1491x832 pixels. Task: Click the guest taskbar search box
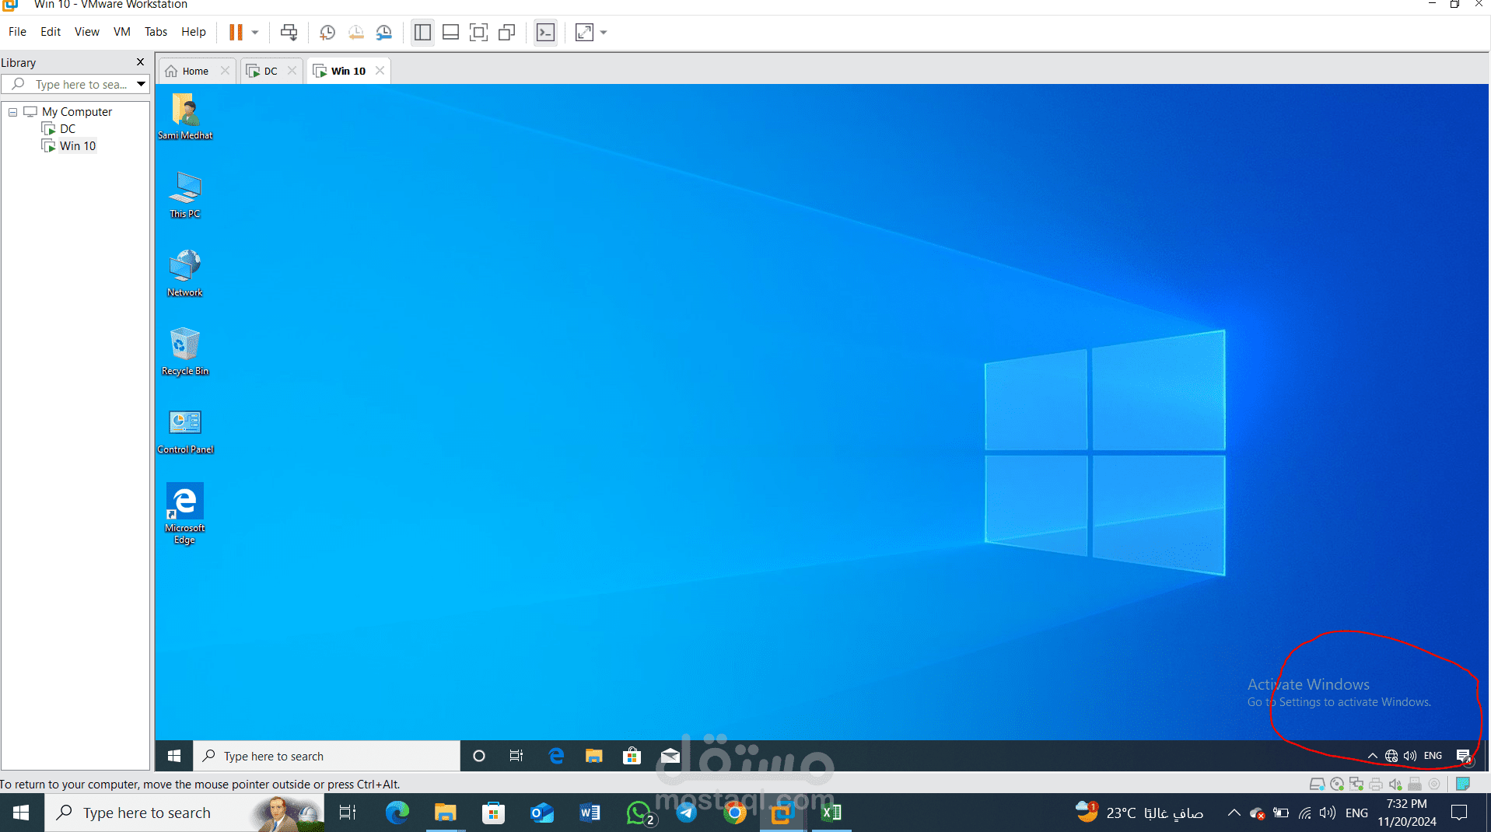click(x=327, y=756)
